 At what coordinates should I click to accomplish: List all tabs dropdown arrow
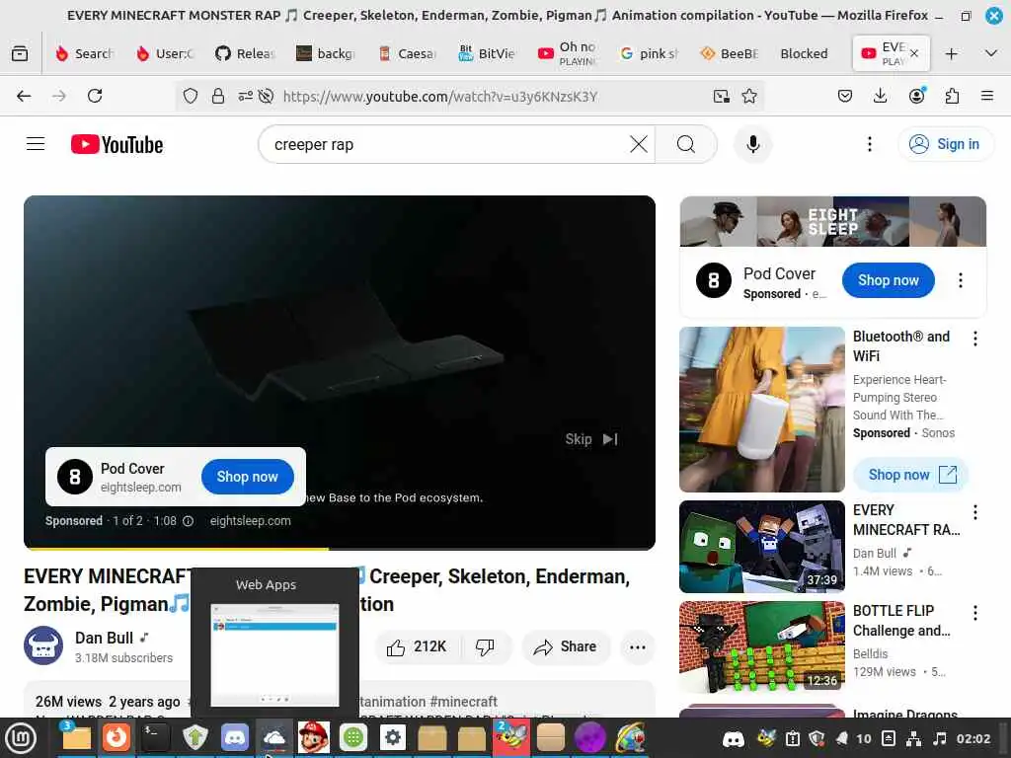[x=991, y=53]
